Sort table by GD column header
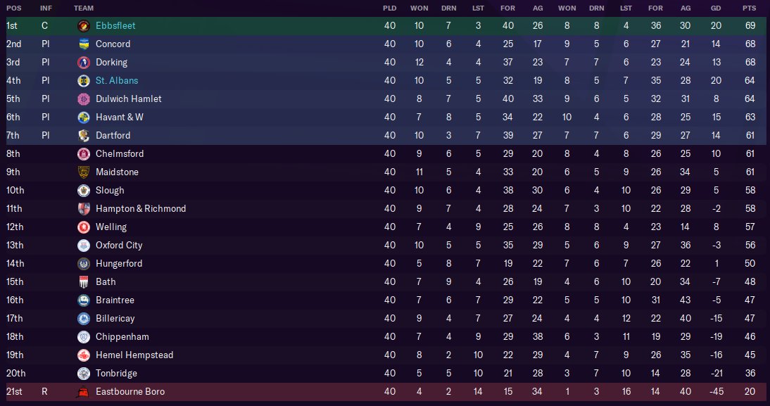Screen dimensions: 770x406 pos(716,8)
